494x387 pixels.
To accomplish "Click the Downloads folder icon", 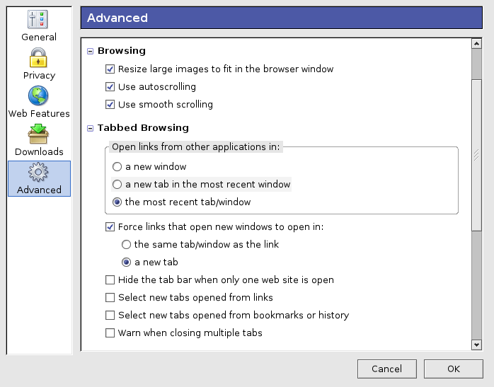I will [x=39, y=134].
